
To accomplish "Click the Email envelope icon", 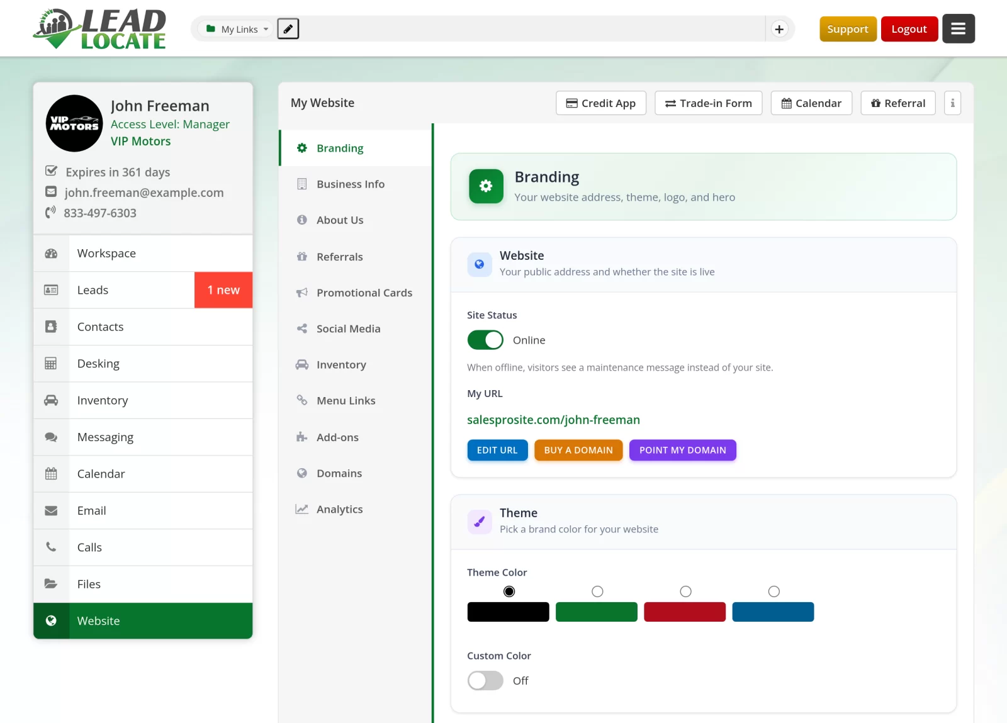I will point(51,511).
